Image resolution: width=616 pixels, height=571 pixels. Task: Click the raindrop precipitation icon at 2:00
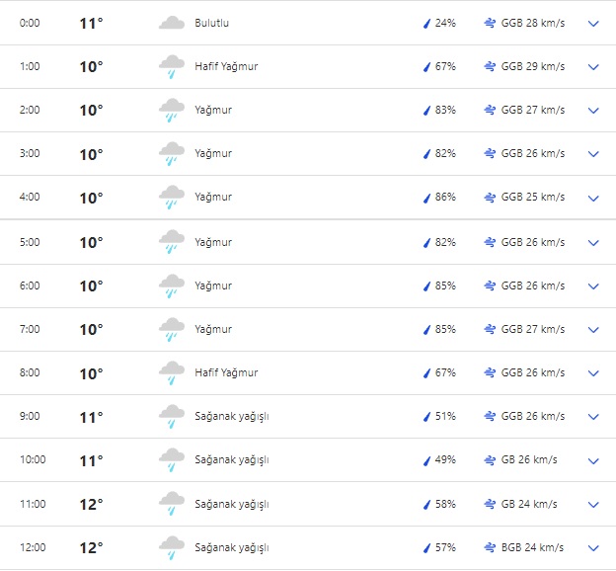[427, 111]
